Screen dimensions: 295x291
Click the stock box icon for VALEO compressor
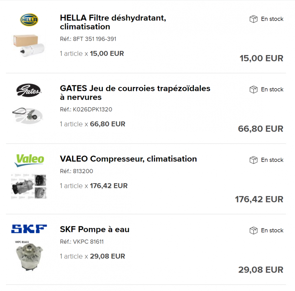253,160
